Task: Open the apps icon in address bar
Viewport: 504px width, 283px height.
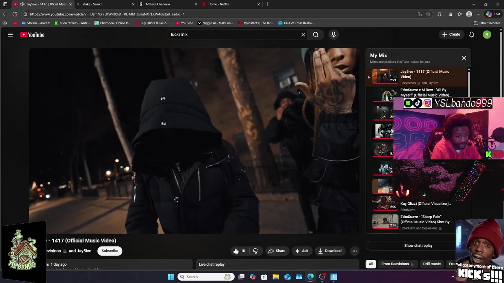Action: [420, 14]
